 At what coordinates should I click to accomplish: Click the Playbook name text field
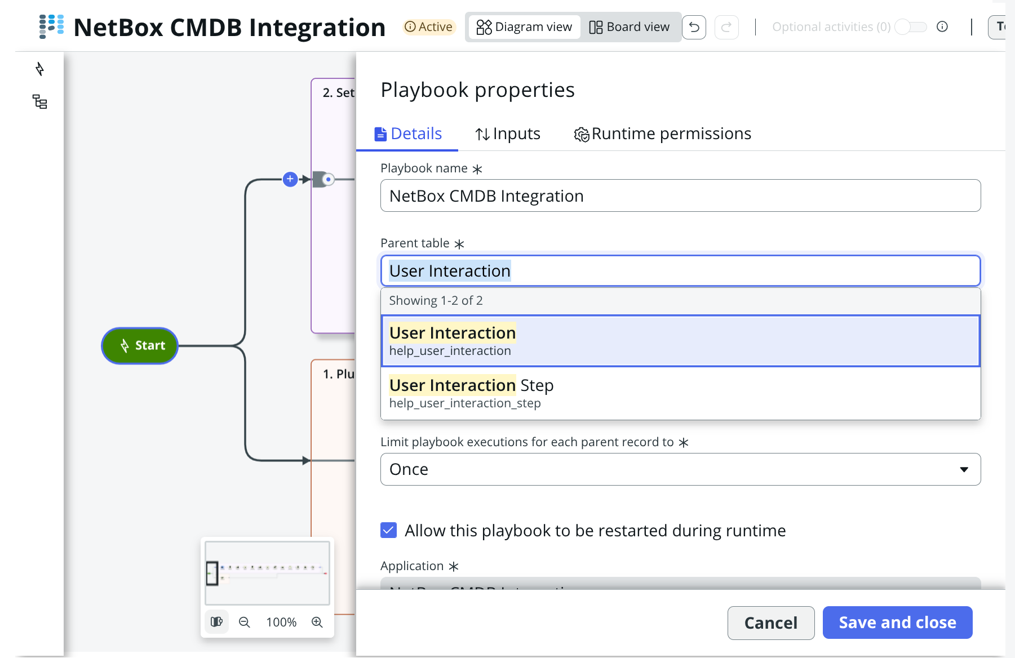(680, 196)
